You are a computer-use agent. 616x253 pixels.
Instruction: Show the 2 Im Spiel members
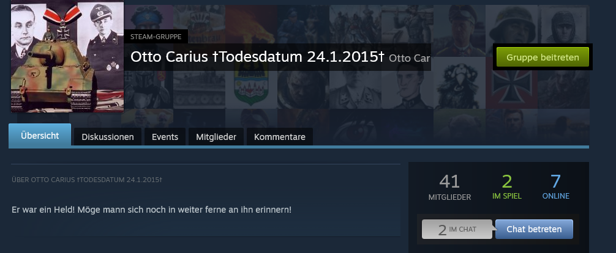[x=507, y=187]
